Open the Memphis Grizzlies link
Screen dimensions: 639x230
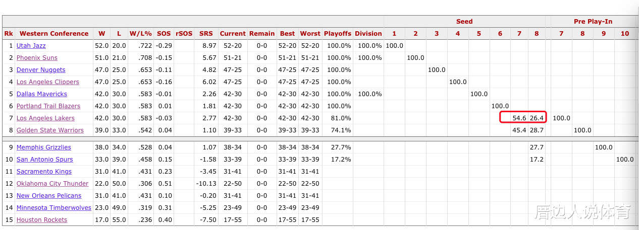click(44, 147)
